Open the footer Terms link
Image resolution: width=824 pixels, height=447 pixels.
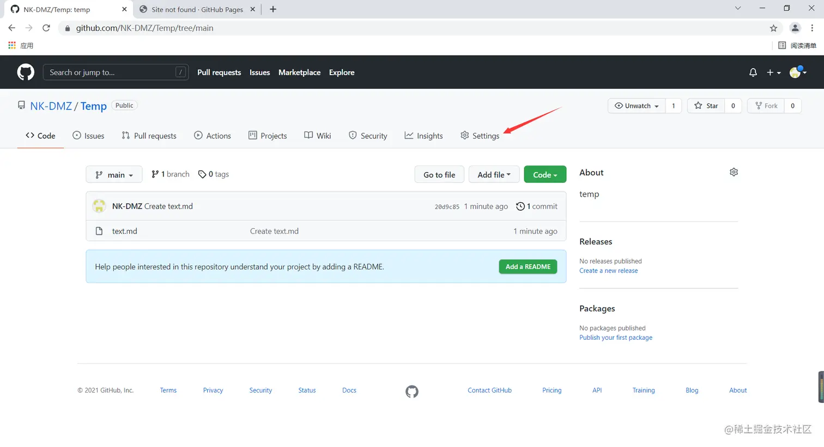(x=168, y=390)
